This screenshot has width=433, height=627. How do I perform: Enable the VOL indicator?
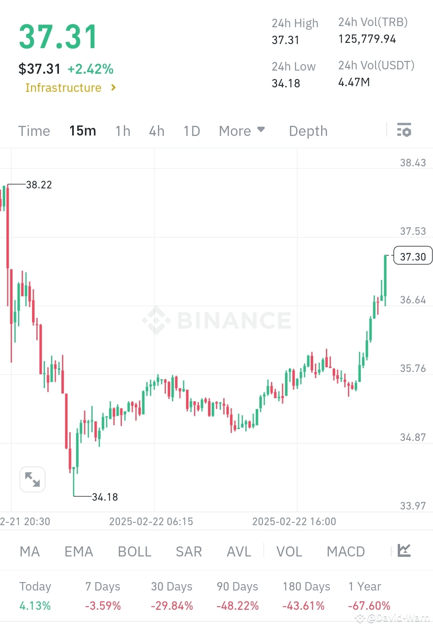[x=289, y=551]
